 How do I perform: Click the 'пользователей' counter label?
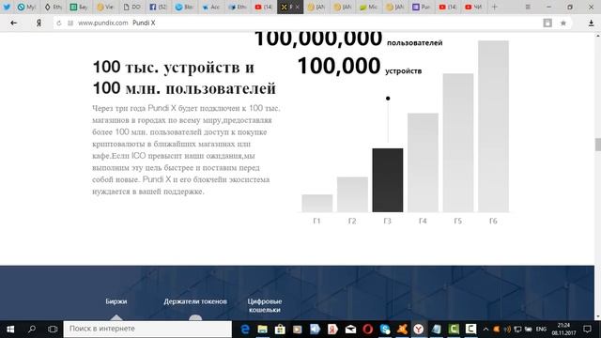[415, 43]
